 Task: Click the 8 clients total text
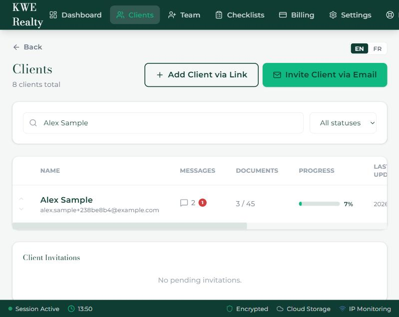(36, 84)
